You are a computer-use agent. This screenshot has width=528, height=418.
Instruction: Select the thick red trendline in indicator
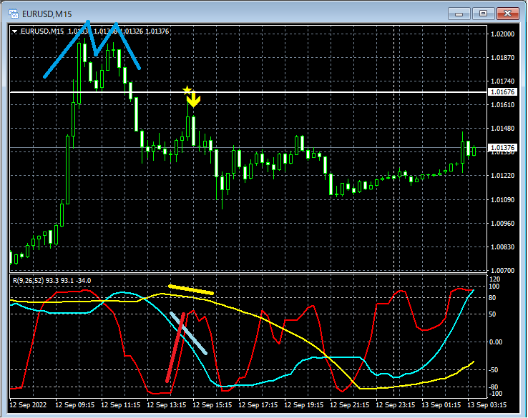[x=175, y=347]
